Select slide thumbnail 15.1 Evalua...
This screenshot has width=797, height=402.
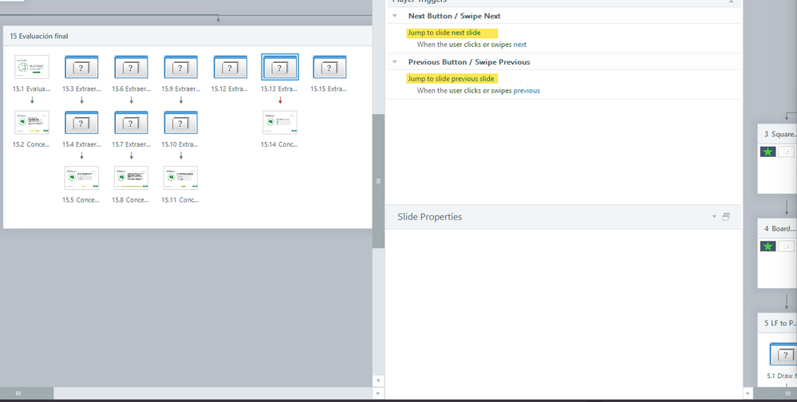point(32,67)
